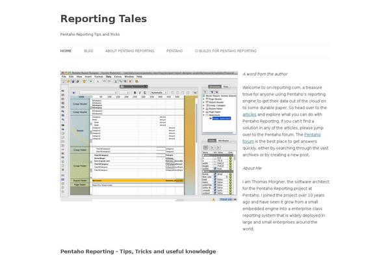
Task: Click 'Pentaho Reporting – Tips, Tricks and useful knowledge' heading
Action: click(138, 252)
